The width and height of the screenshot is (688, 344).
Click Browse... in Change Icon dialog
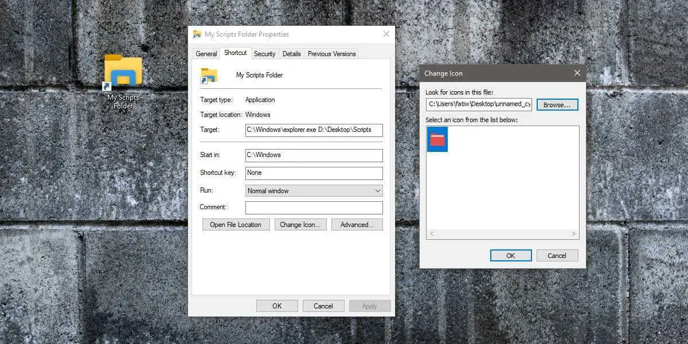point(557,105)
